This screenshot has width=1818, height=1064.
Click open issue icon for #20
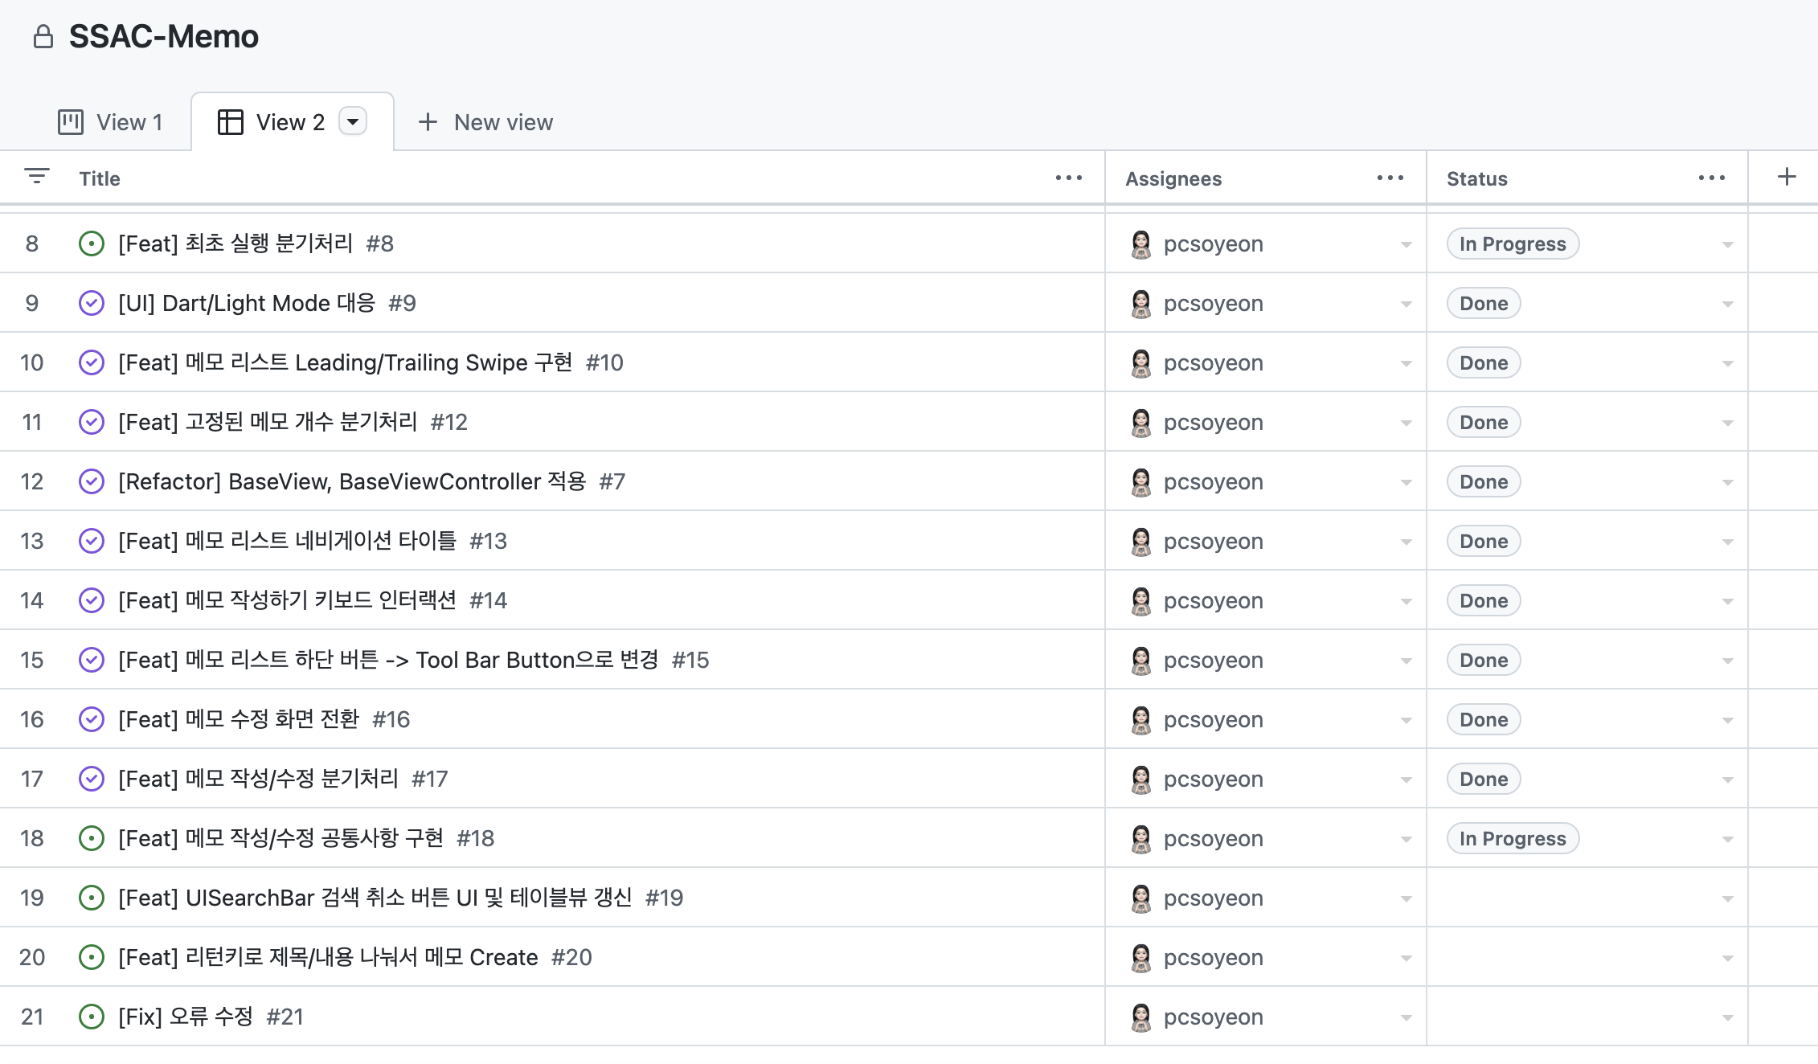(92, 957)
